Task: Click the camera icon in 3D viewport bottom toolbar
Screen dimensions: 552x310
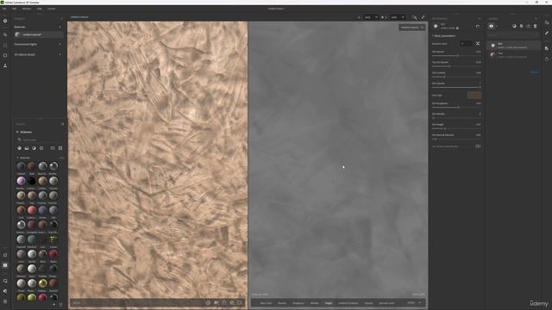Action: [216, 302]
